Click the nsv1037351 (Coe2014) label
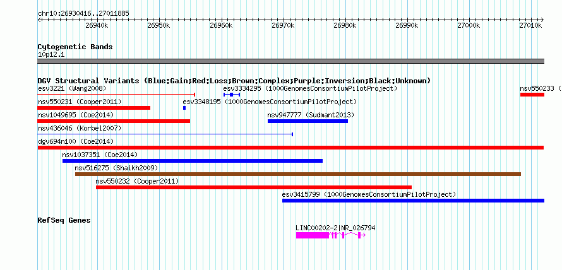The width and height of the screenshot is (562, 270). [x=100, y=155]
